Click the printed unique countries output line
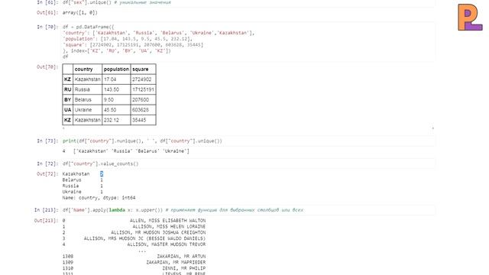The width and height of the screenshot is (489, 275). click(126, 151)
